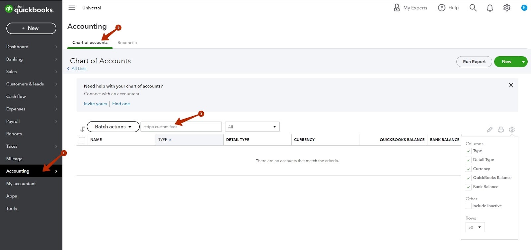Click the + New sidebar button

coord(31,28)
